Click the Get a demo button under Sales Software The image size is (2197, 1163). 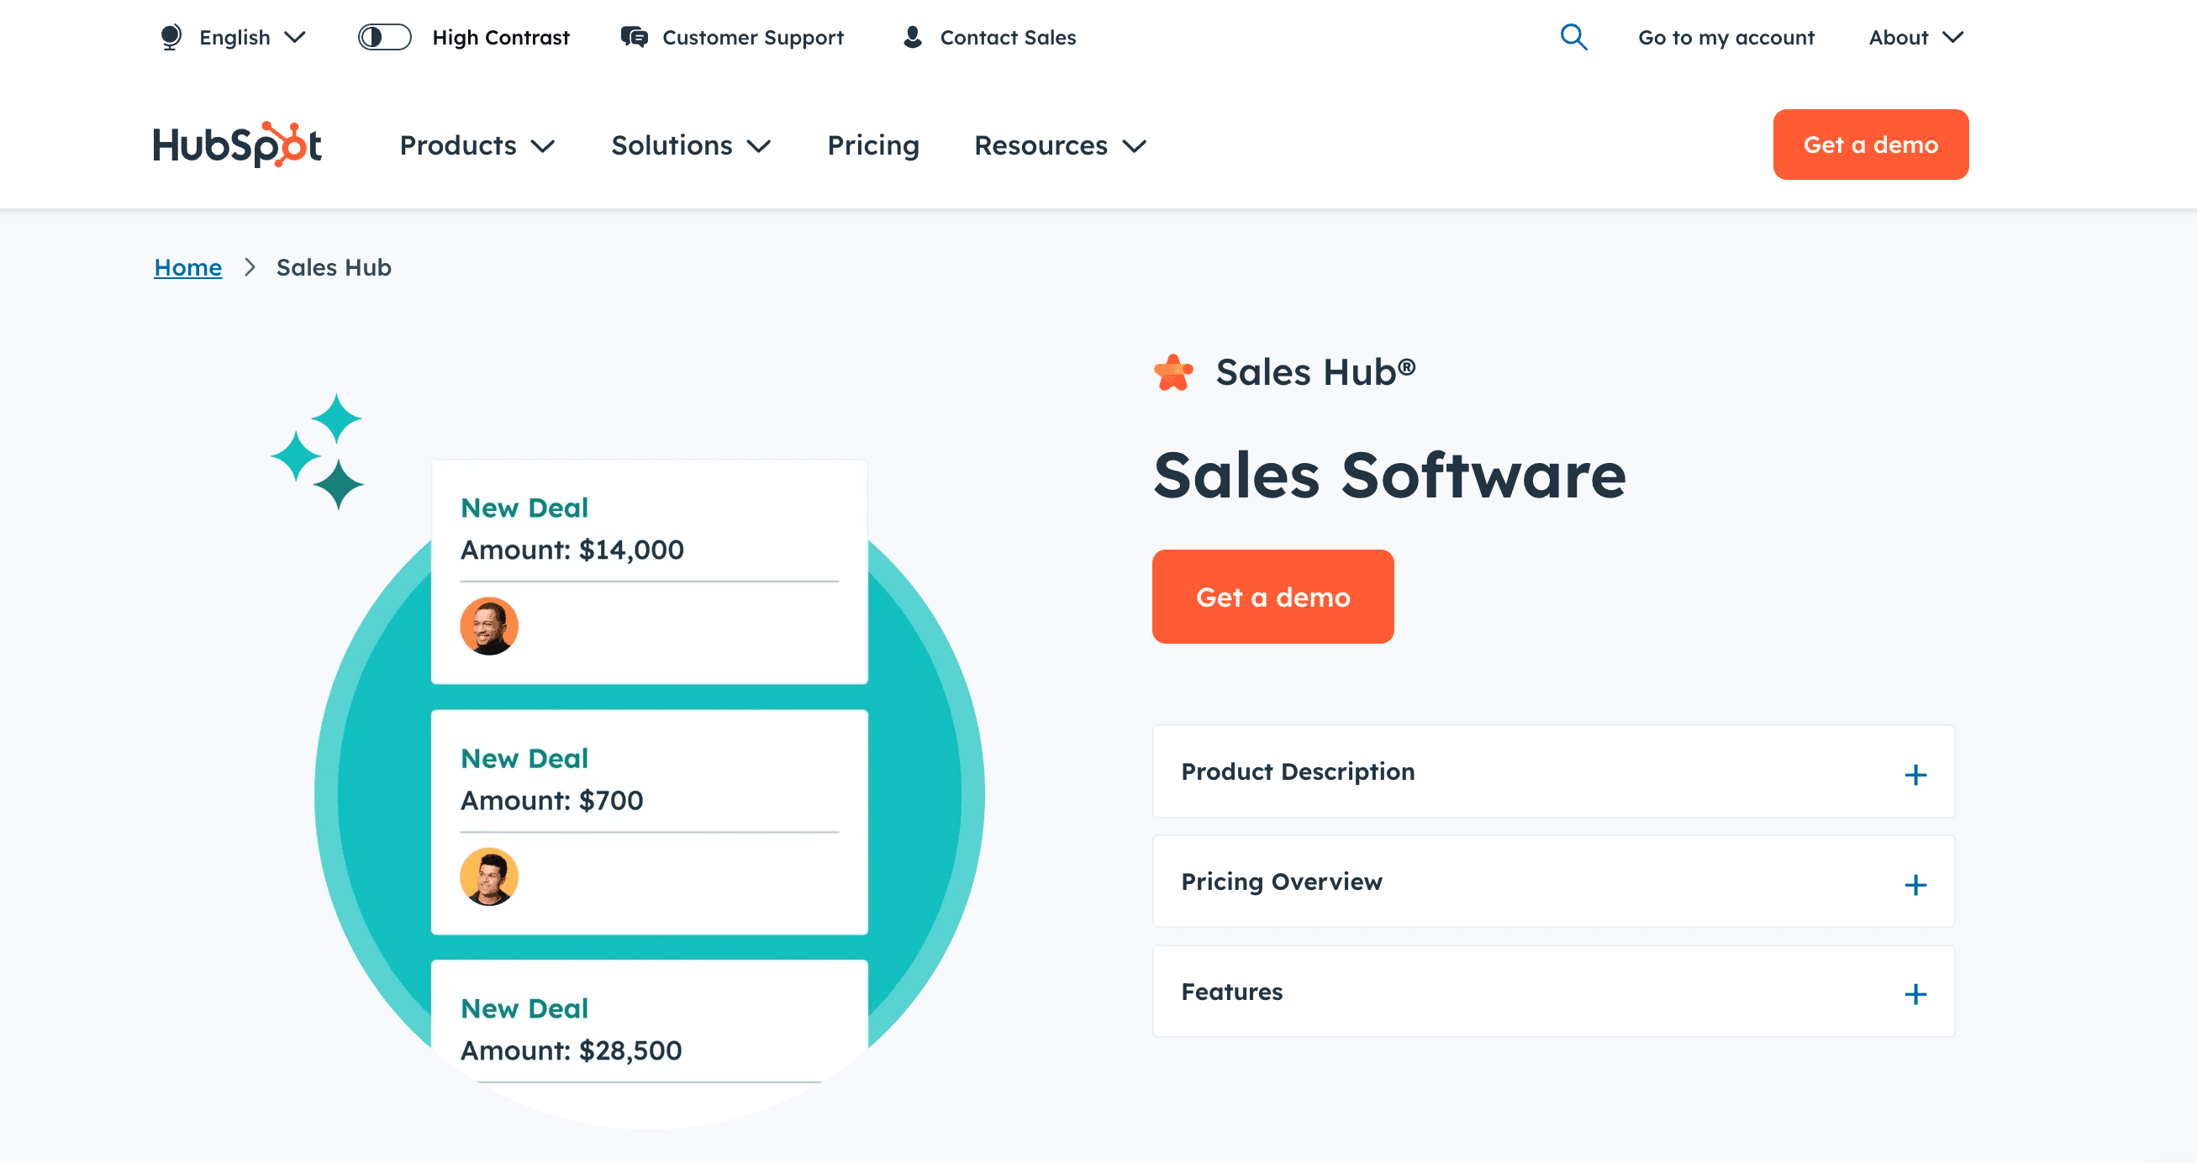coord(1272,597)
